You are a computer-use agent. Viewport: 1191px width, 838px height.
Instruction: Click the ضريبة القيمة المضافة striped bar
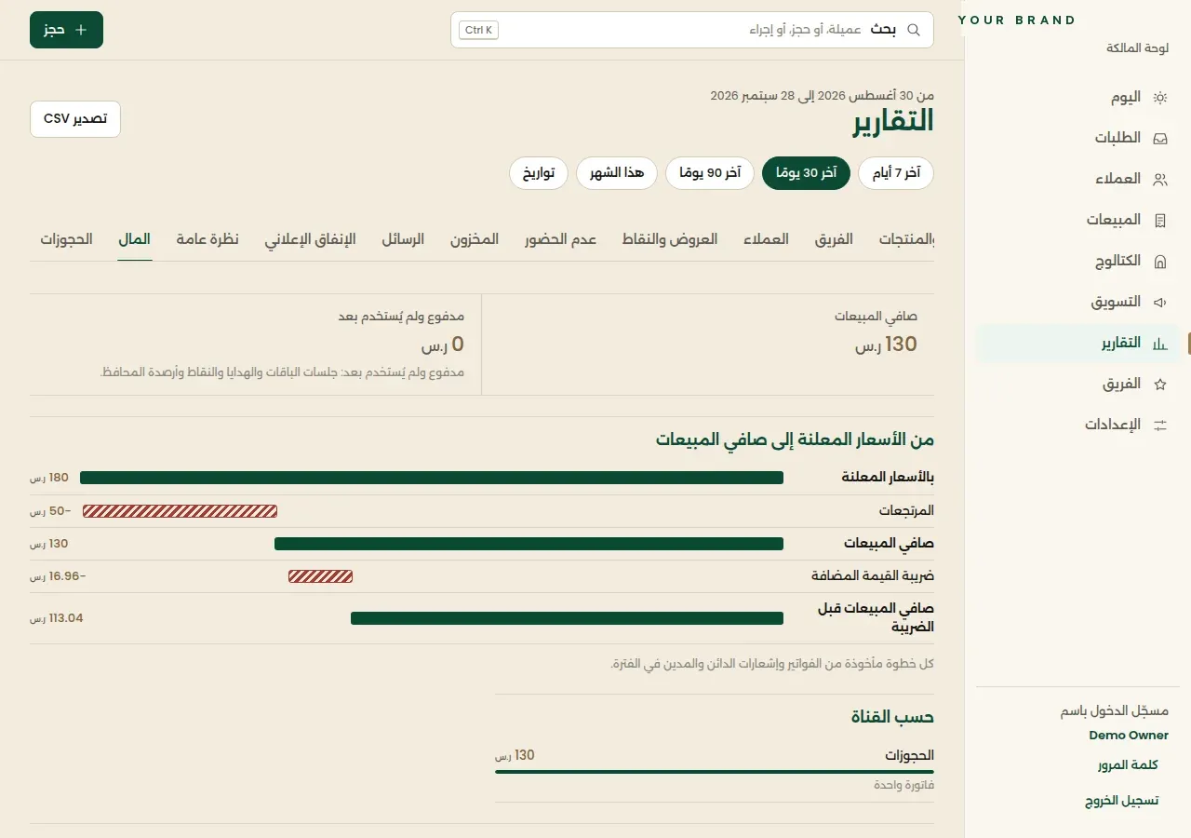(320, 576)
